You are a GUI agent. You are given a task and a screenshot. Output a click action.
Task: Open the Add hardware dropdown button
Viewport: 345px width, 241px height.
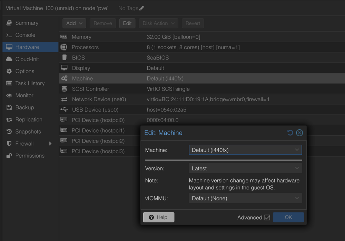pyautogui.click(x=74, y=23)
